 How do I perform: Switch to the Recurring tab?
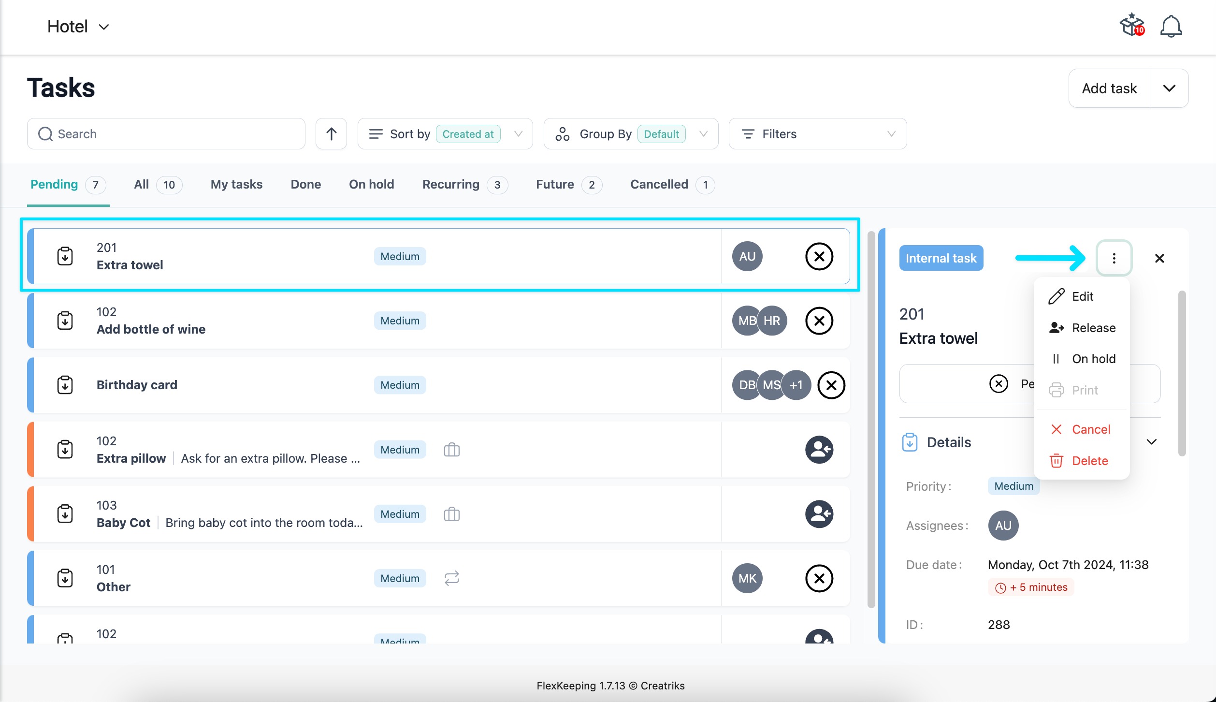point(450,184)
